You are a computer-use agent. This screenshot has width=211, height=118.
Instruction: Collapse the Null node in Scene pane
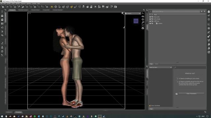(x=154, y=21)
